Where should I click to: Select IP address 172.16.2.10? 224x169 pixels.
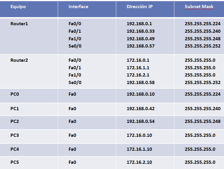139,162
